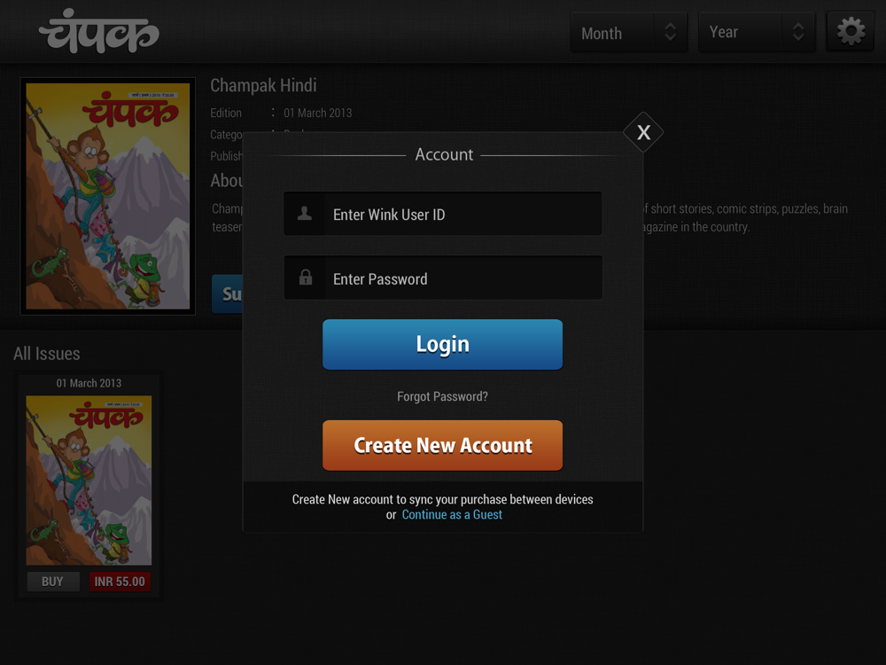Viewport: 886px width, 665px height.
Task: Select Continue as a Guest link
Action: pos(452,514)
